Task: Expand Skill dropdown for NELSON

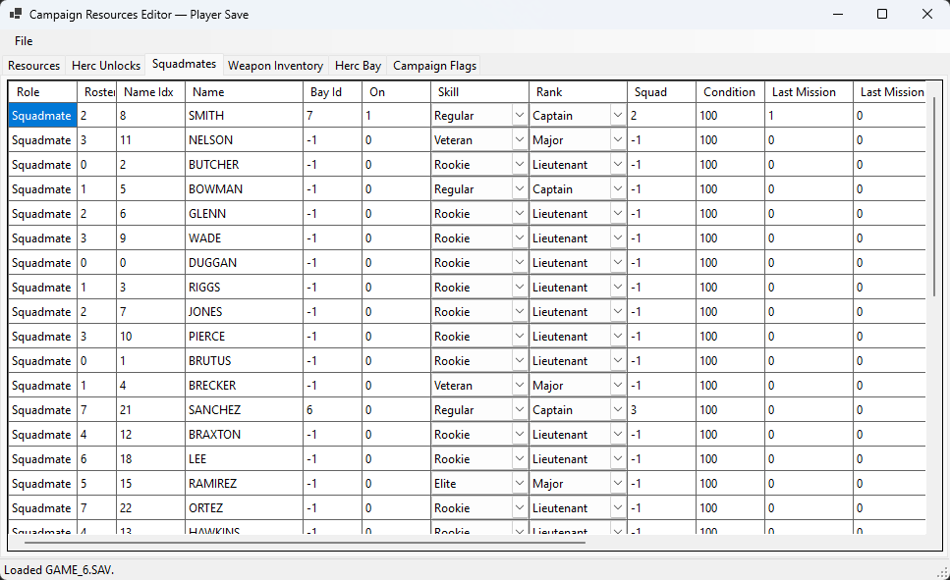Action: click(520, 140)
